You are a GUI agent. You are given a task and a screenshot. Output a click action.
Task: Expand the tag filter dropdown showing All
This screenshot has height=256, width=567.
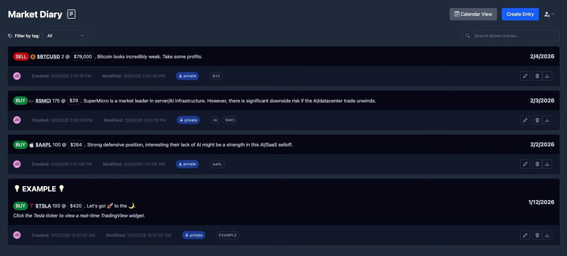pos(65,36)
